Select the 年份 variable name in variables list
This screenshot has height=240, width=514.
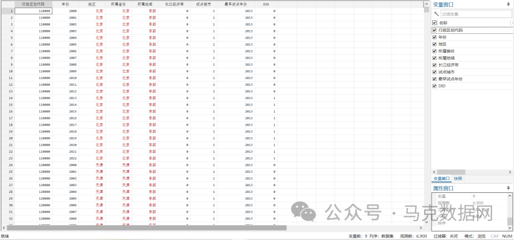(x=442, y=37)
